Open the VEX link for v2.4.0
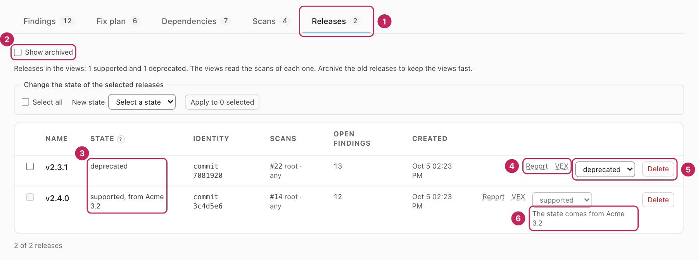 pos(518,197)
